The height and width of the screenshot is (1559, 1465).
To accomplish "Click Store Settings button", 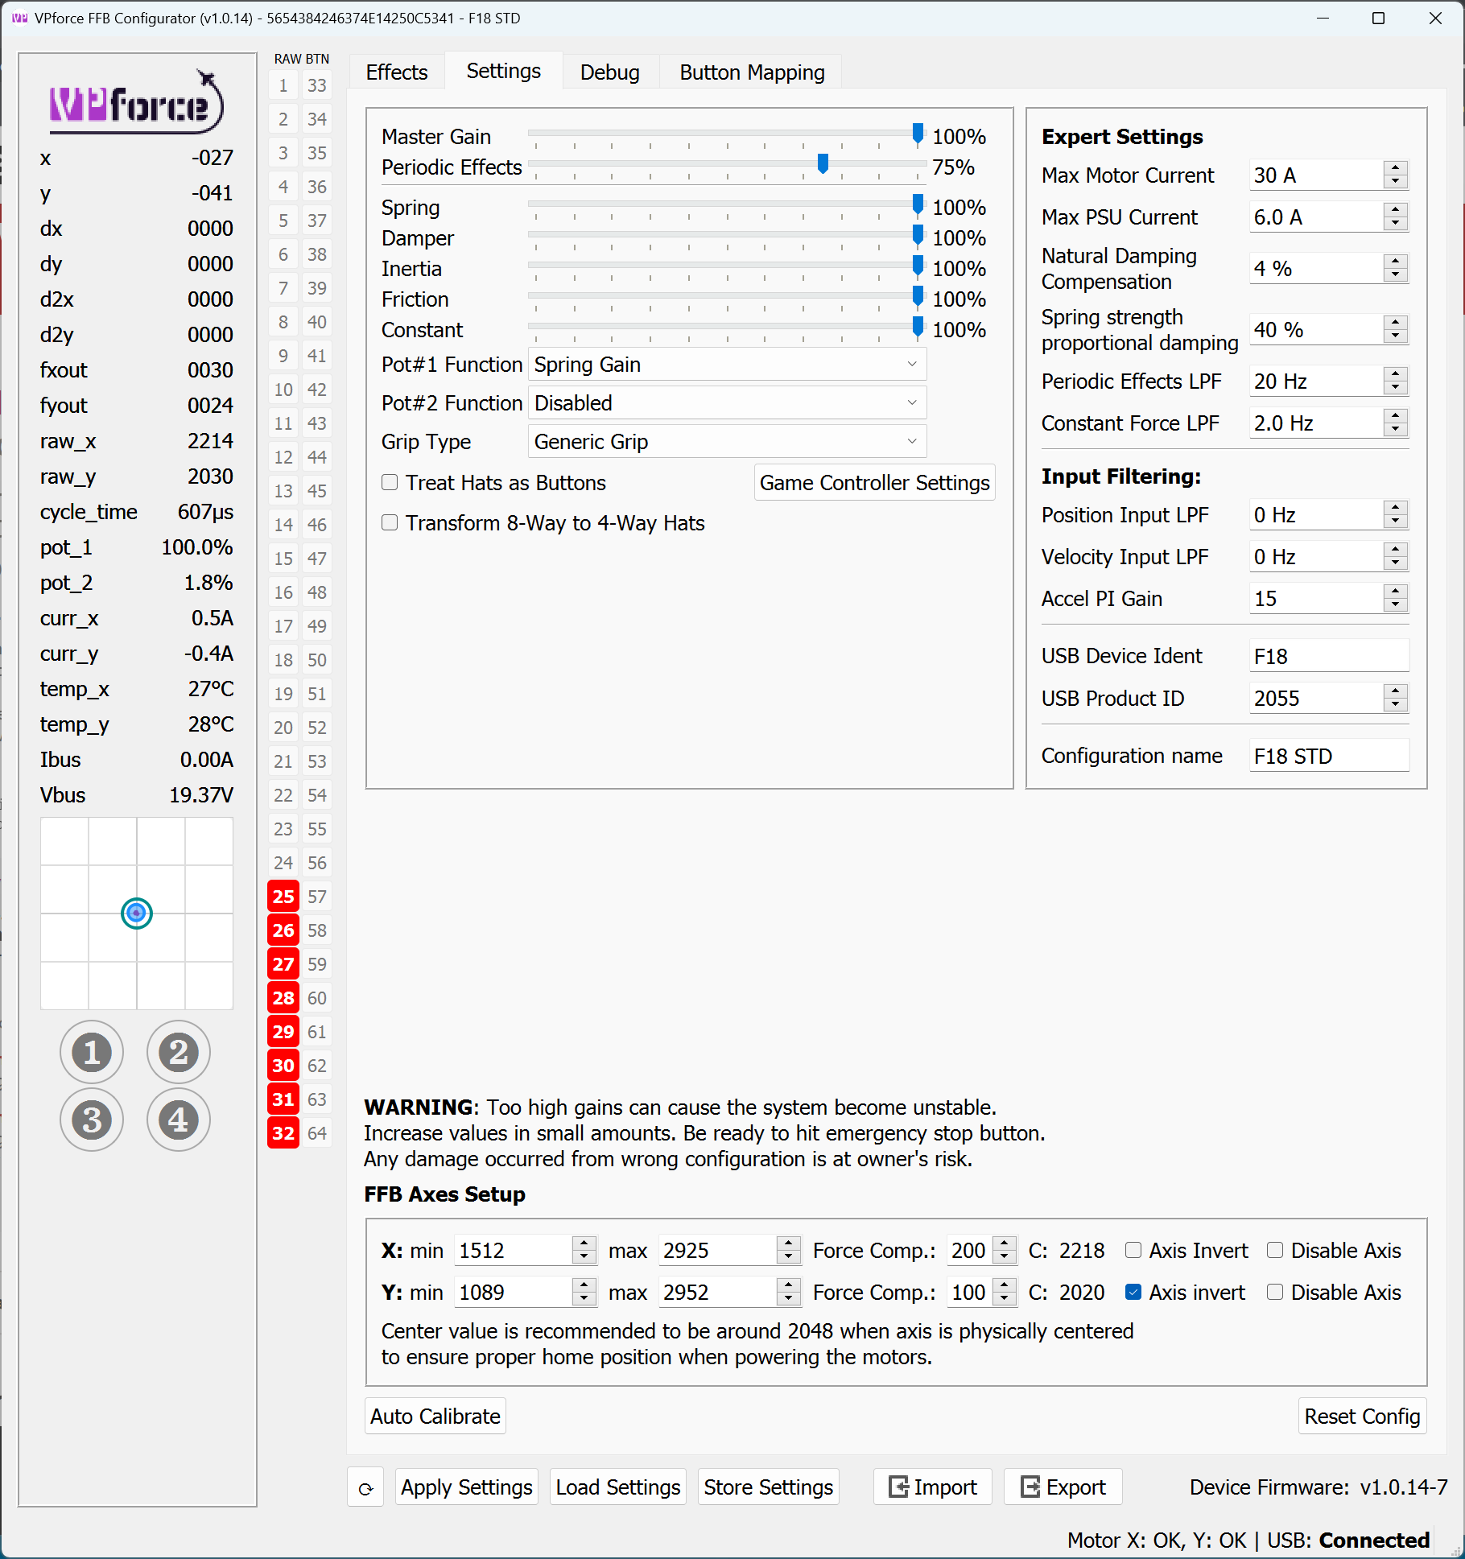I will pyautogui.click(x=768, y=1487).
